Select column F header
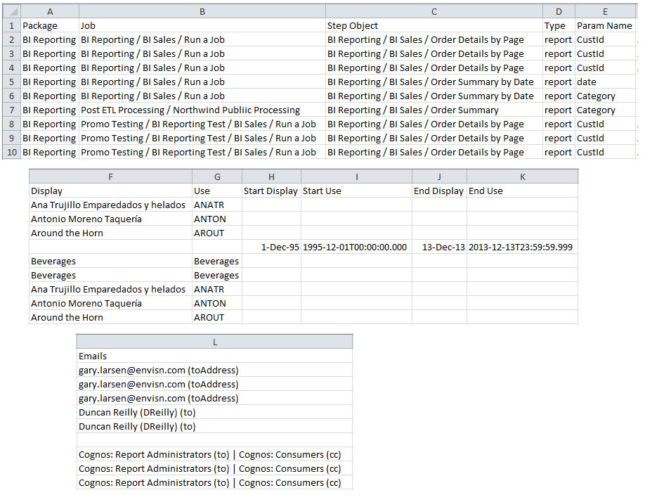The width and height of the screenshot is (645, 495). point(110,176)
